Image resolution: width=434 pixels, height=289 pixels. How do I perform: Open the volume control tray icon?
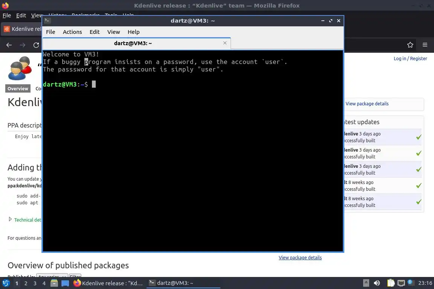coord(377,283)
